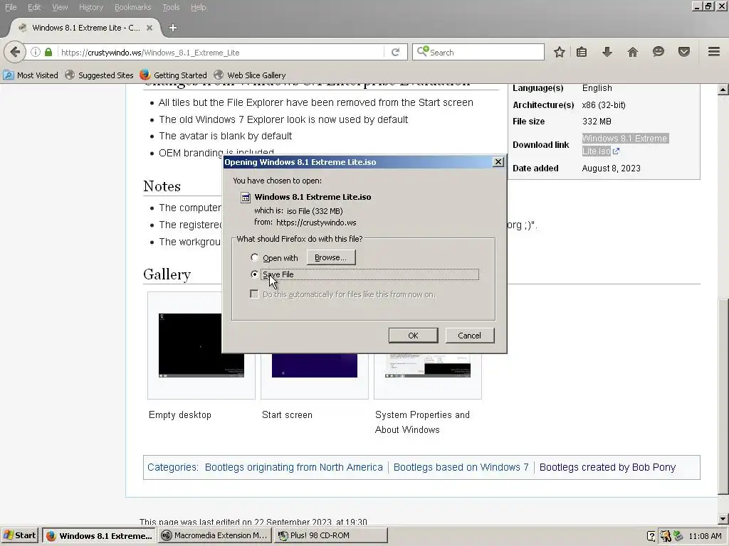The height and width of the screenshot is (546, 729).
Task: Click Windows 8.1 Extreme Lite.iso download link
Action: tap(624, 144)
